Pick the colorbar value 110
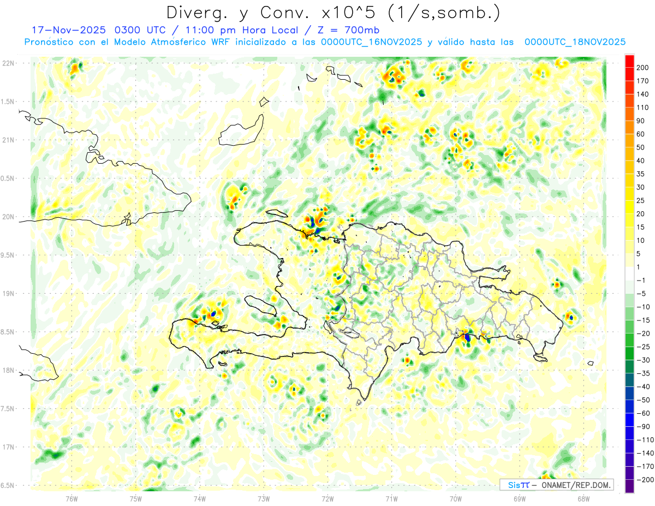655x506 pixels. click(x=642, y=108)
